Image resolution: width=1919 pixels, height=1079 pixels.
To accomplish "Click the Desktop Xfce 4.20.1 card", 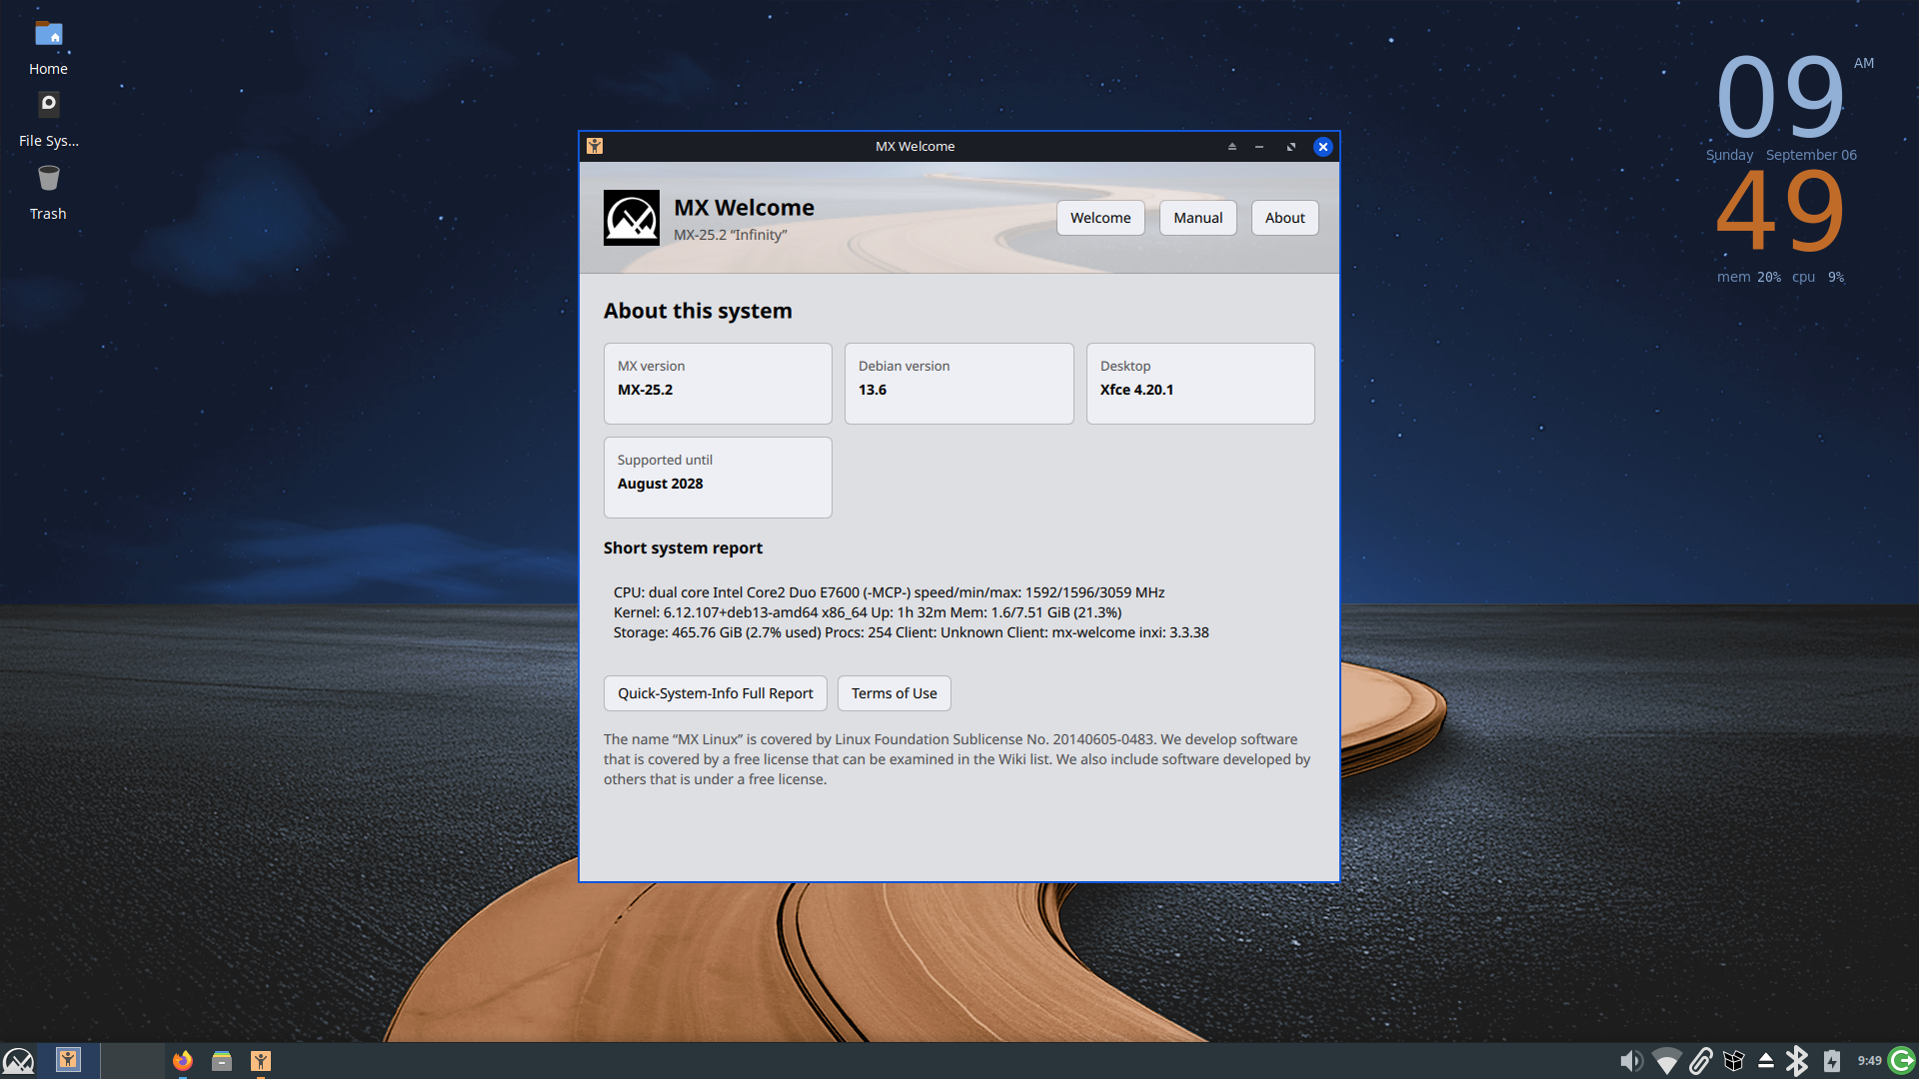I will 1200,384.
